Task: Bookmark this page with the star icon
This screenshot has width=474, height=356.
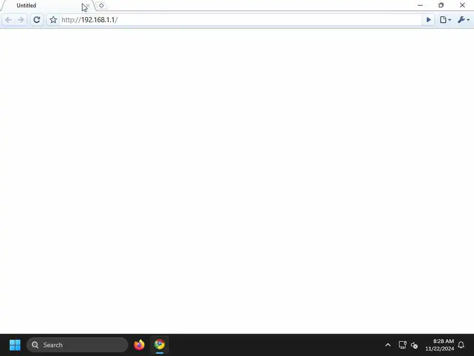Action: click(x=53, y=20)
